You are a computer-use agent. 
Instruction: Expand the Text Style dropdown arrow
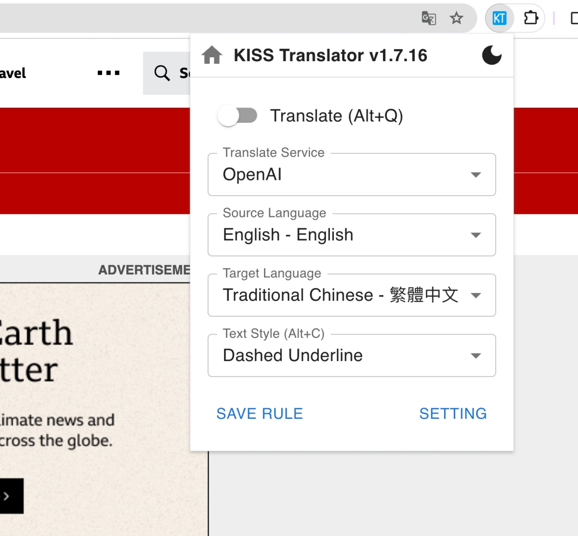[x=475, y=356]
